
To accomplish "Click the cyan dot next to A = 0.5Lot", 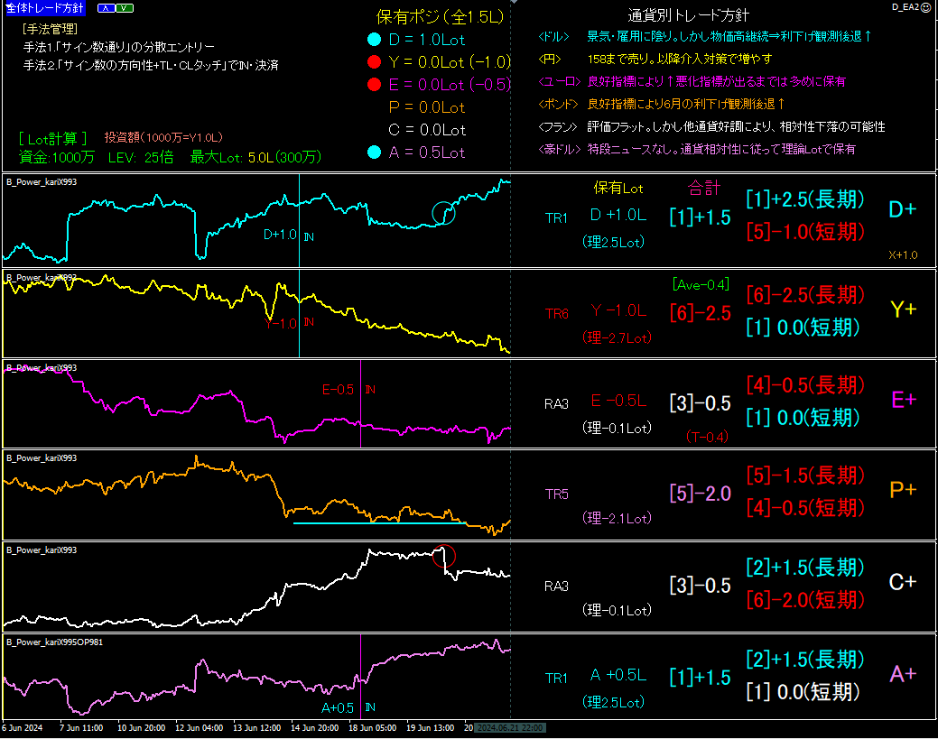I will pos(374,152).
